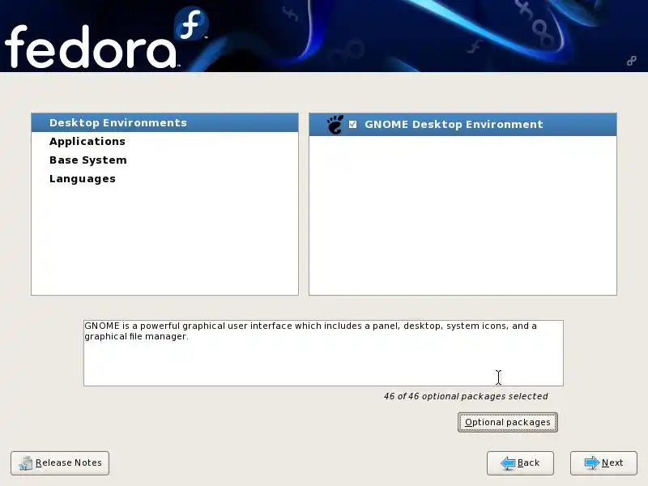648x486 pixels.
Task: Open the Release Notes
Action: click(x=60, y=463)
